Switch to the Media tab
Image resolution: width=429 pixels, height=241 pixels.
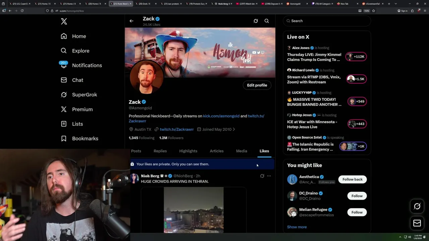click(x=241, y=151)
